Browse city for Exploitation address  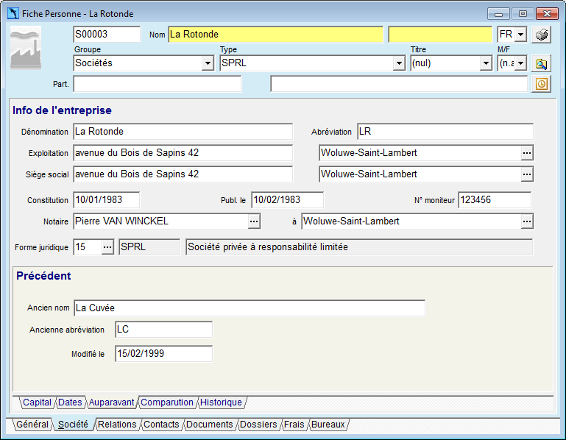[x=527, y=153]
